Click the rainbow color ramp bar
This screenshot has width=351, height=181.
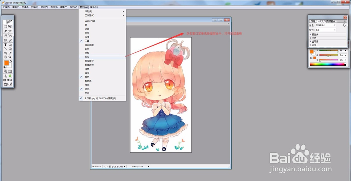pyautogui.click(x=328, y=64)
